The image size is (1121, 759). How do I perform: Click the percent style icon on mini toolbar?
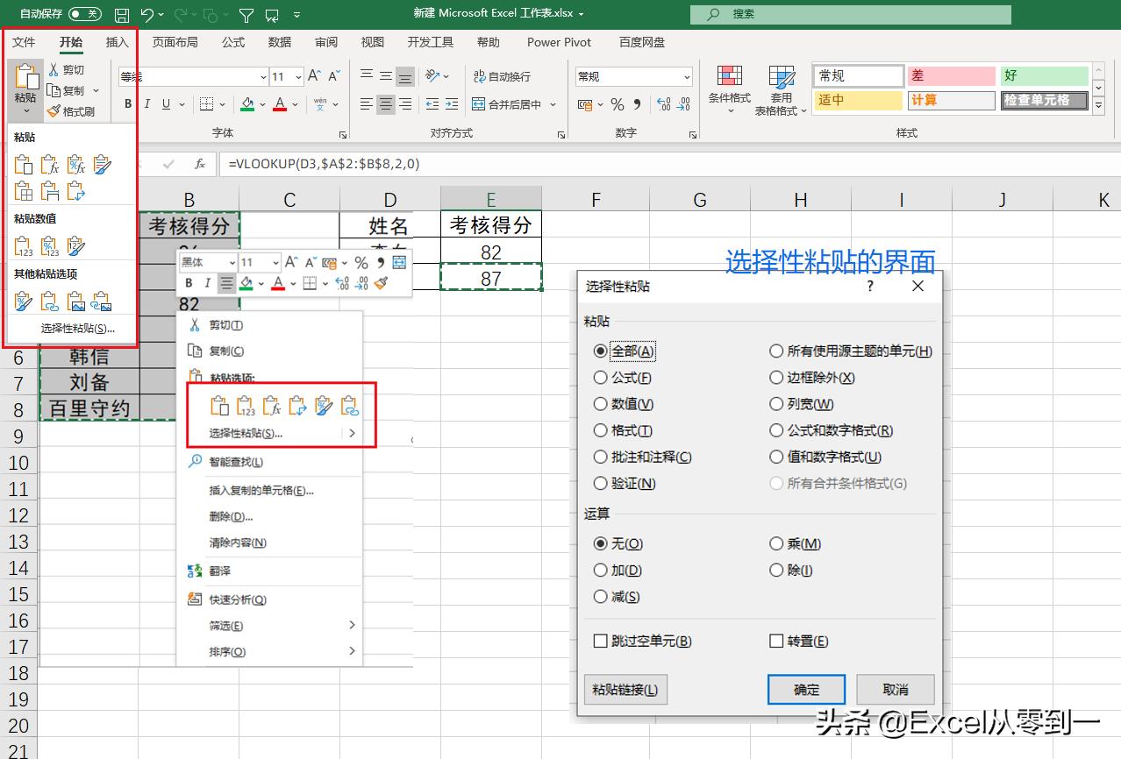coord(361,262)
